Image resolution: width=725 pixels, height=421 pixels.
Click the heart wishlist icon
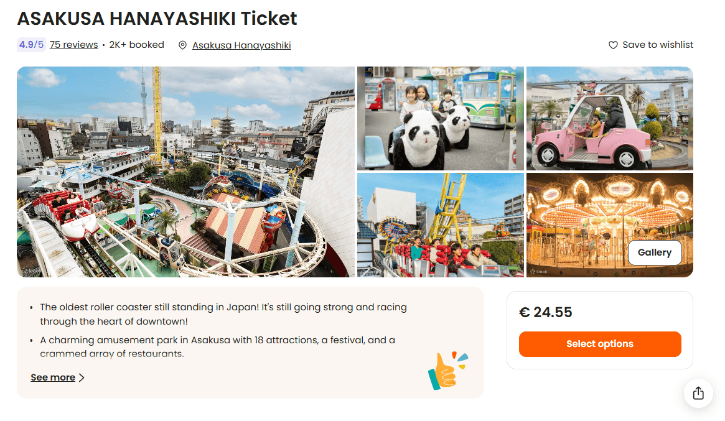(x=612, y=45)
